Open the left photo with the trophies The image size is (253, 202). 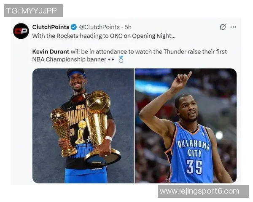point(83,126)
